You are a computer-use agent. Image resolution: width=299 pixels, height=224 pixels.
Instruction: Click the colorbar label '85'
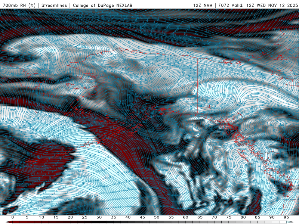pos(258,217)
